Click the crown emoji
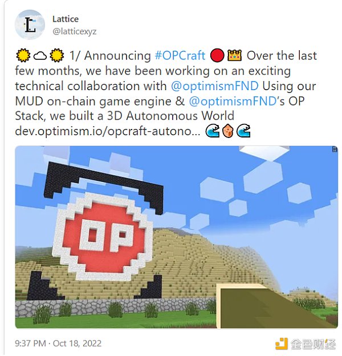The width and height of the screenshot is (342, 356). pos(234,55)
